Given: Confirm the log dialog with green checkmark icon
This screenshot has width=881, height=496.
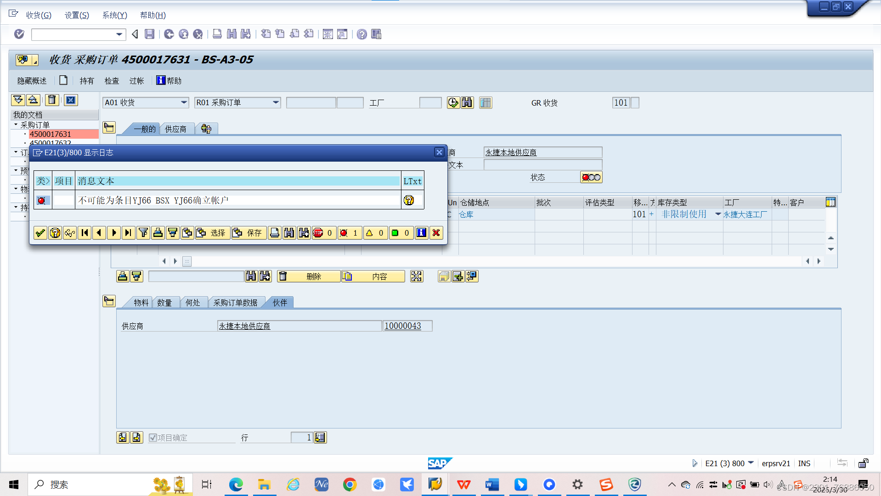Looking at the screenshot, I should point(40,233).
